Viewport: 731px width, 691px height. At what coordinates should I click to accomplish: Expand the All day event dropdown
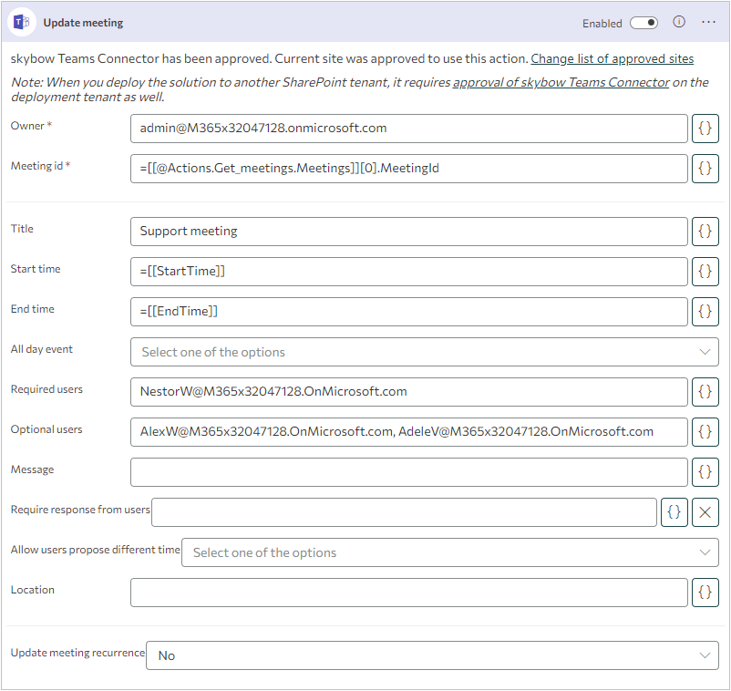(x=424, y=352)
